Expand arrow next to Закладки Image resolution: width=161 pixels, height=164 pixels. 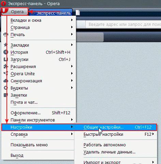coord(72,45)
